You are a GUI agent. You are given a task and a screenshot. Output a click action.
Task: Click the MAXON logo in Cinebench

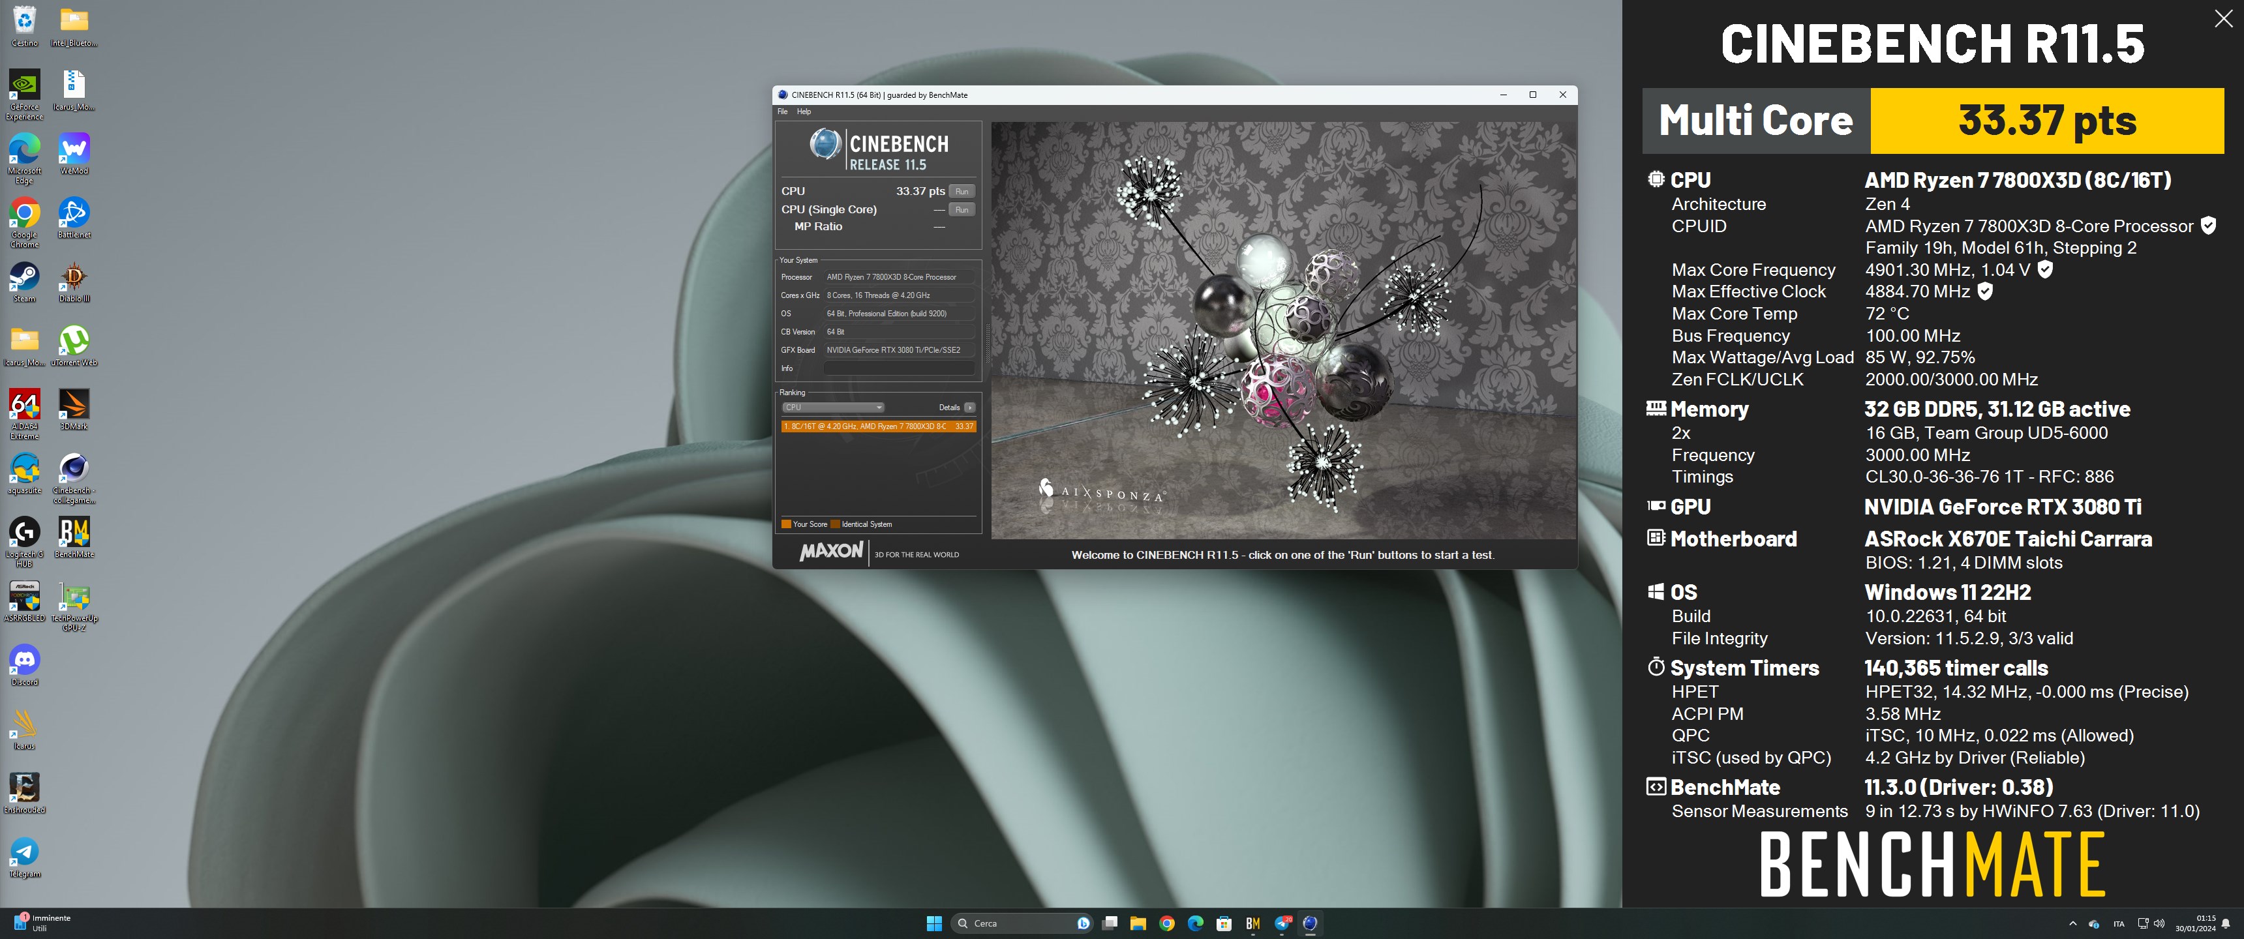click(x=831, y=552)
